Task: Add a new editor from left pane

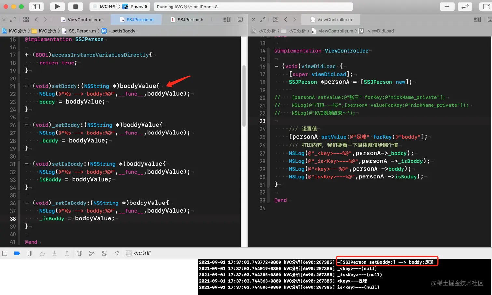Action: click(240, 20)
